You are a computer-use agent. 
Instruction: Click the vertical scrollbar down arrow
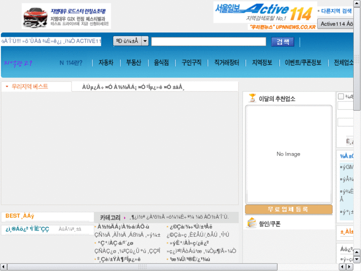357,259
